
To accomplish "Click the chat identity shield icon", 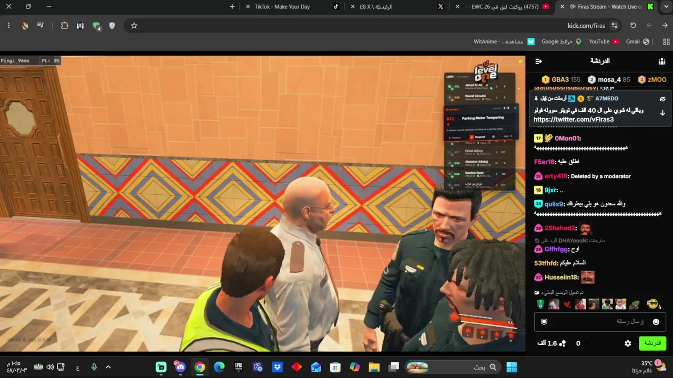I will pyautogui.click(x=544, y=322).
